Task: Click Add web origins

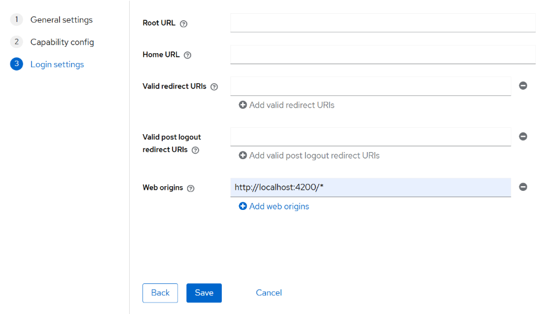Action: [x=274, y=206]
